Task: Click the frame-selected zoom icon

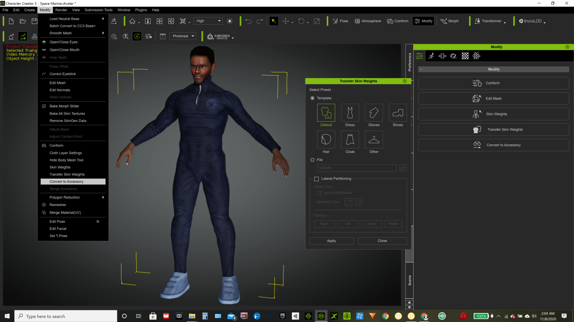Action: click(183, 21)
